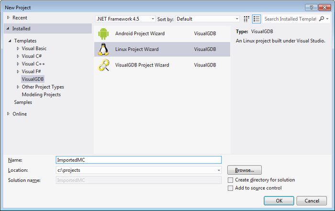Click the Search Installed Templates box
Screen dimensions: 335x211
(x=290, y=19)
